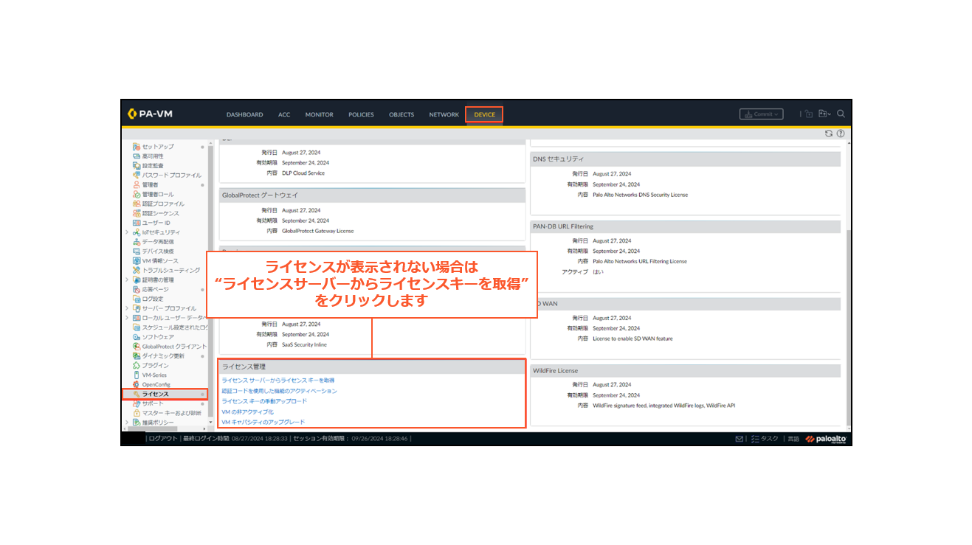Select the プラグイン icon
Image resolution: width=972 pixels, height=545 pixels.
coord(137,366)
